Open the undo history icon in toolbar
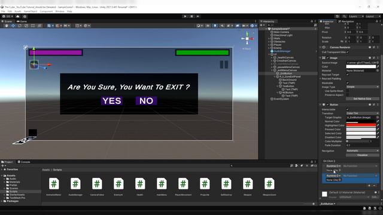 click(x=338, y=16)
